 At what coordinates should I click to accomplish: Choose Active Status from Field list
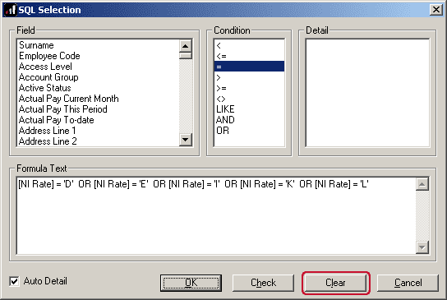[44, 88]
